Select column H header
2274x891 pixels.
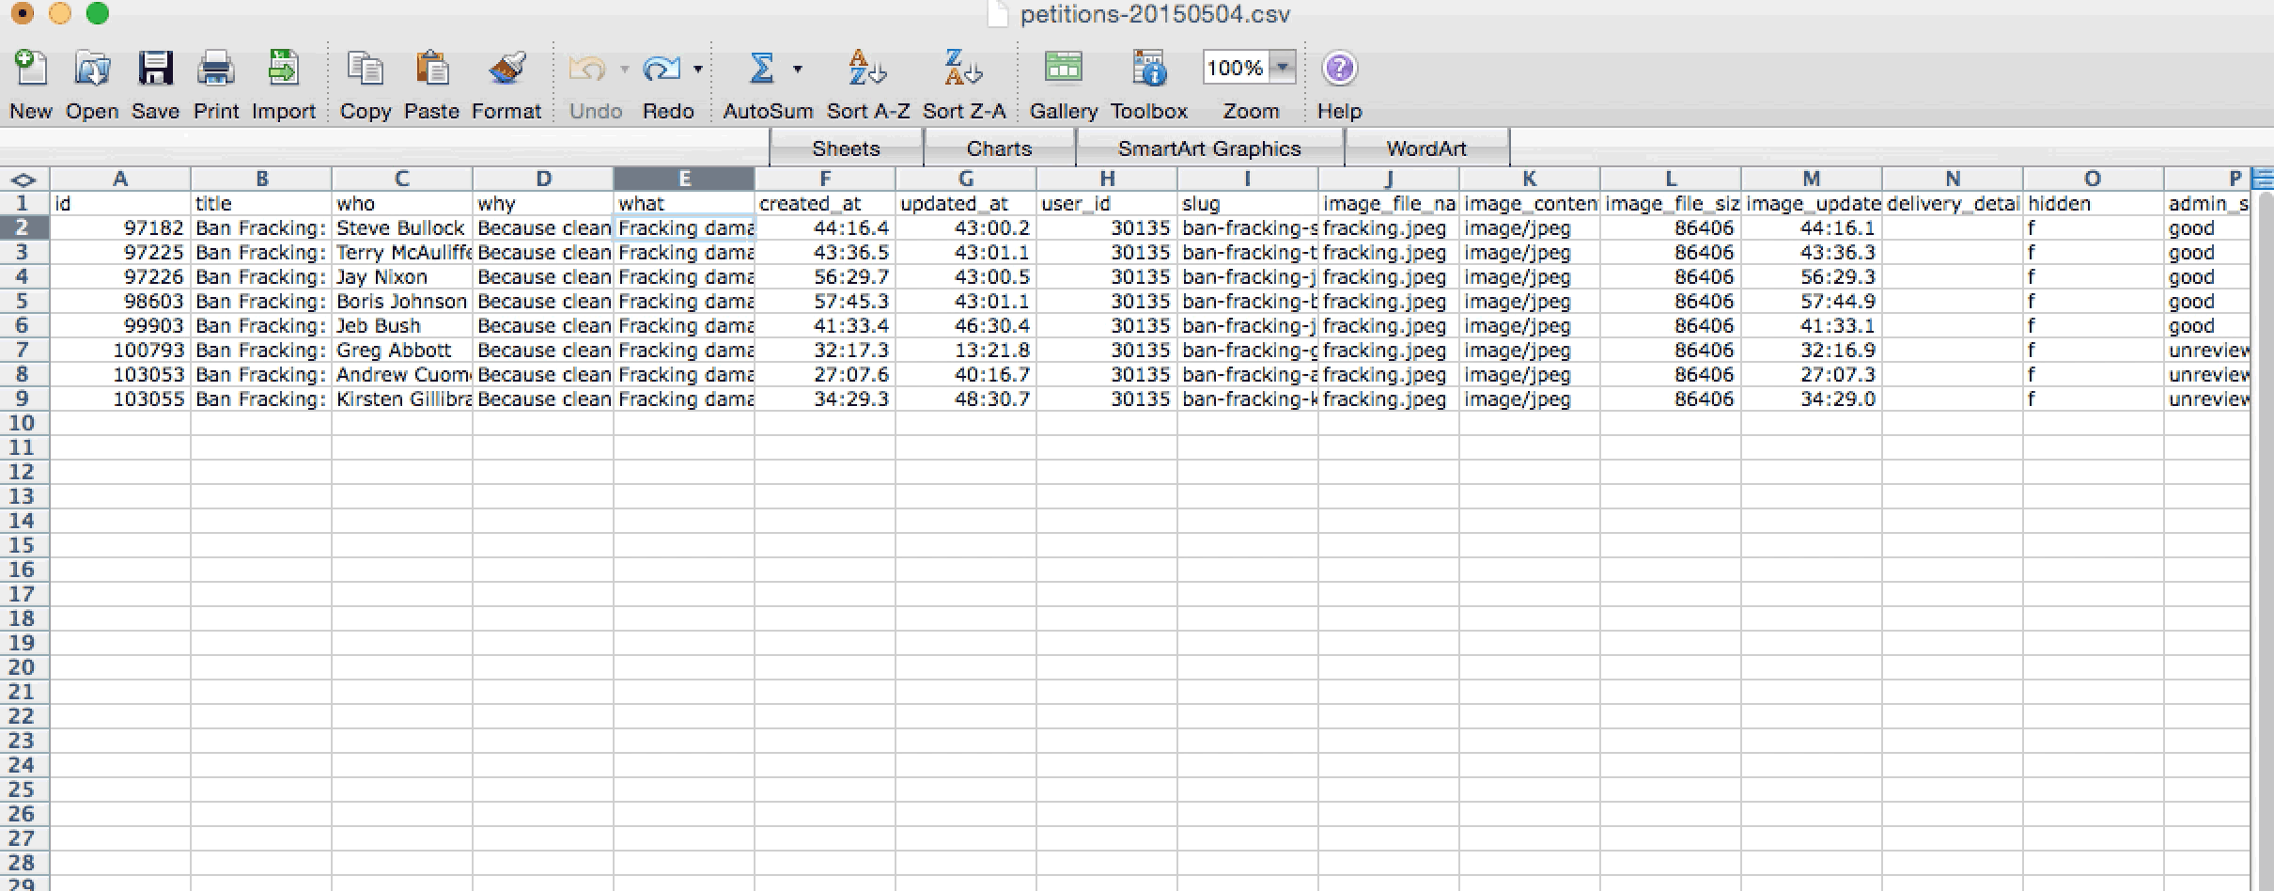[1107, 179]
